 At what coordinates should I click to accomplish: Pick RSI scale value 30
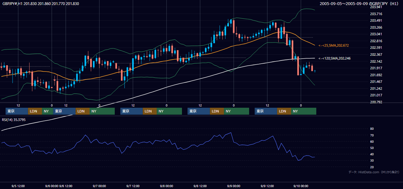click(x=372, y=161)
